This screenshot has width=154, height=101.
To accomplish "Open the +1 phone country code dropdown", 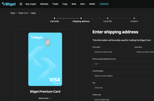I will 97,64.
